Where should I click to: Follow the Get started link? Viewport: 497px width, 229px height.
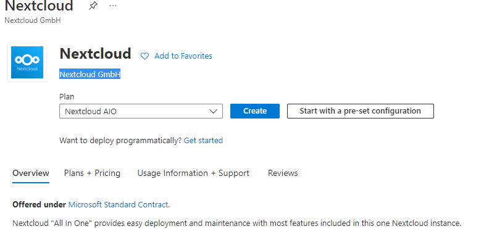(203, 140)
